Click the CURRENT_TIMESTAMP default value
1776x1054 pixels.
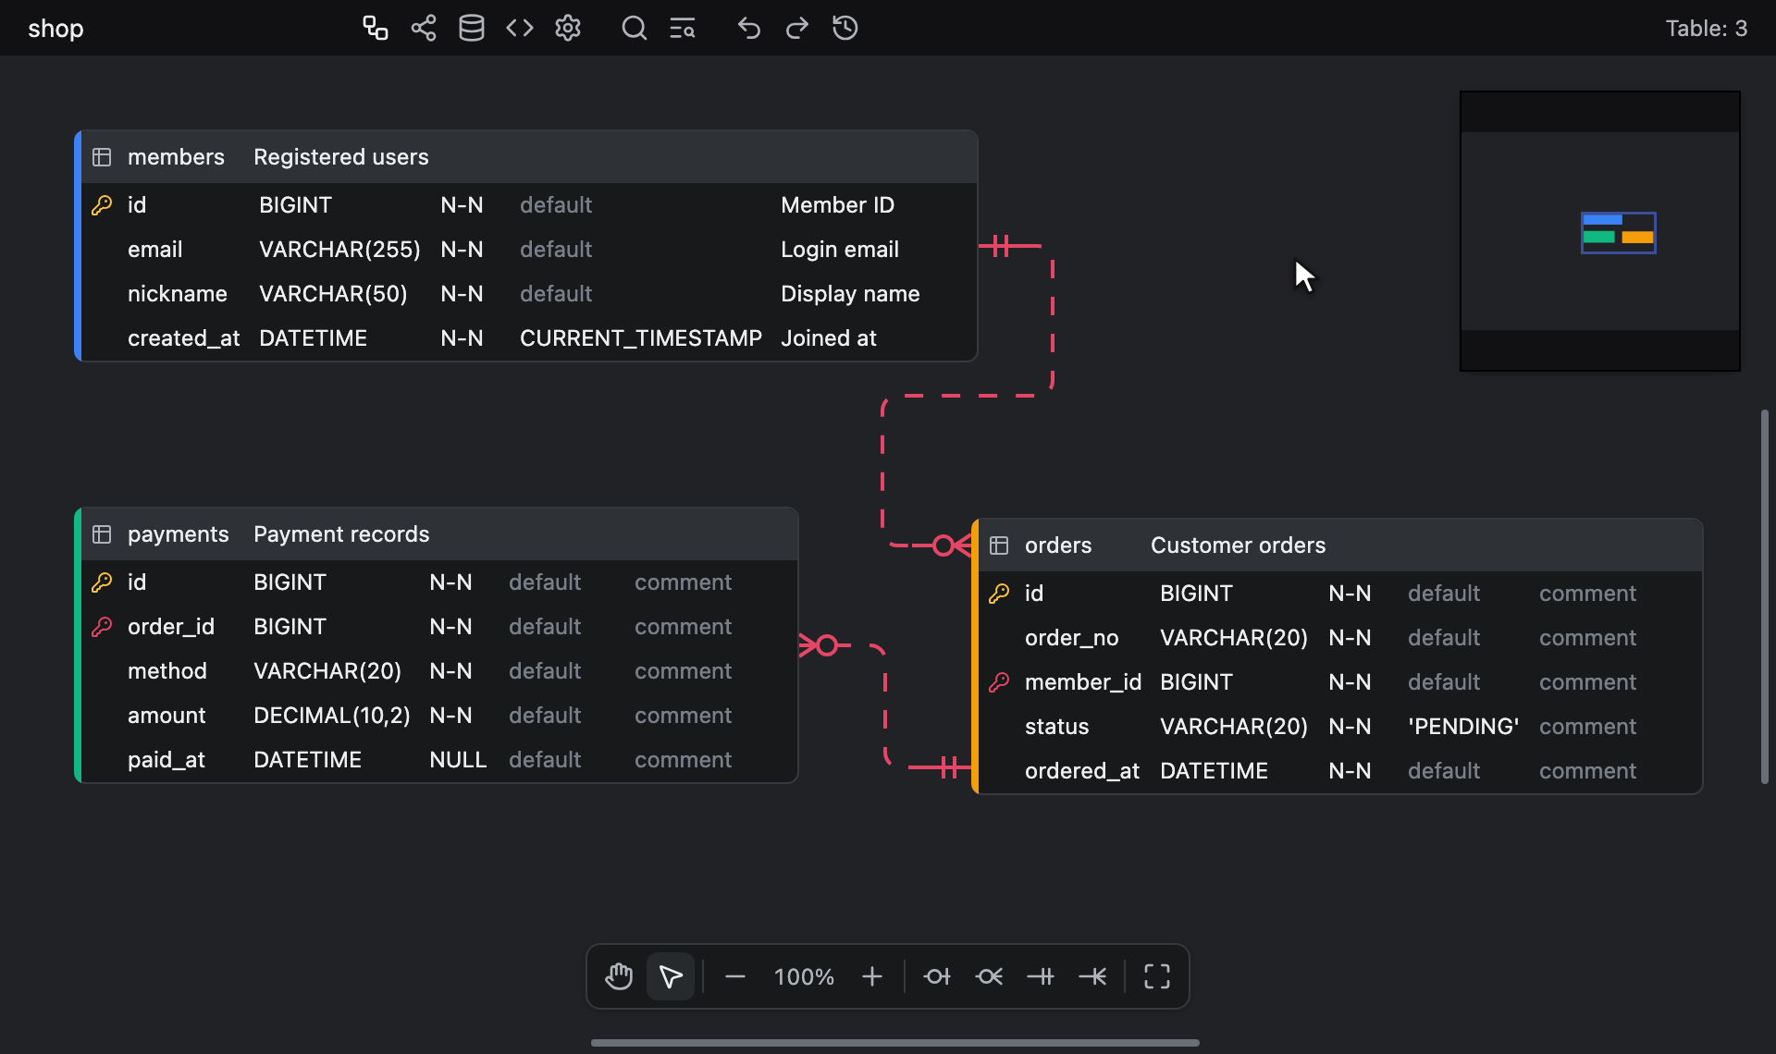point(641,338)
